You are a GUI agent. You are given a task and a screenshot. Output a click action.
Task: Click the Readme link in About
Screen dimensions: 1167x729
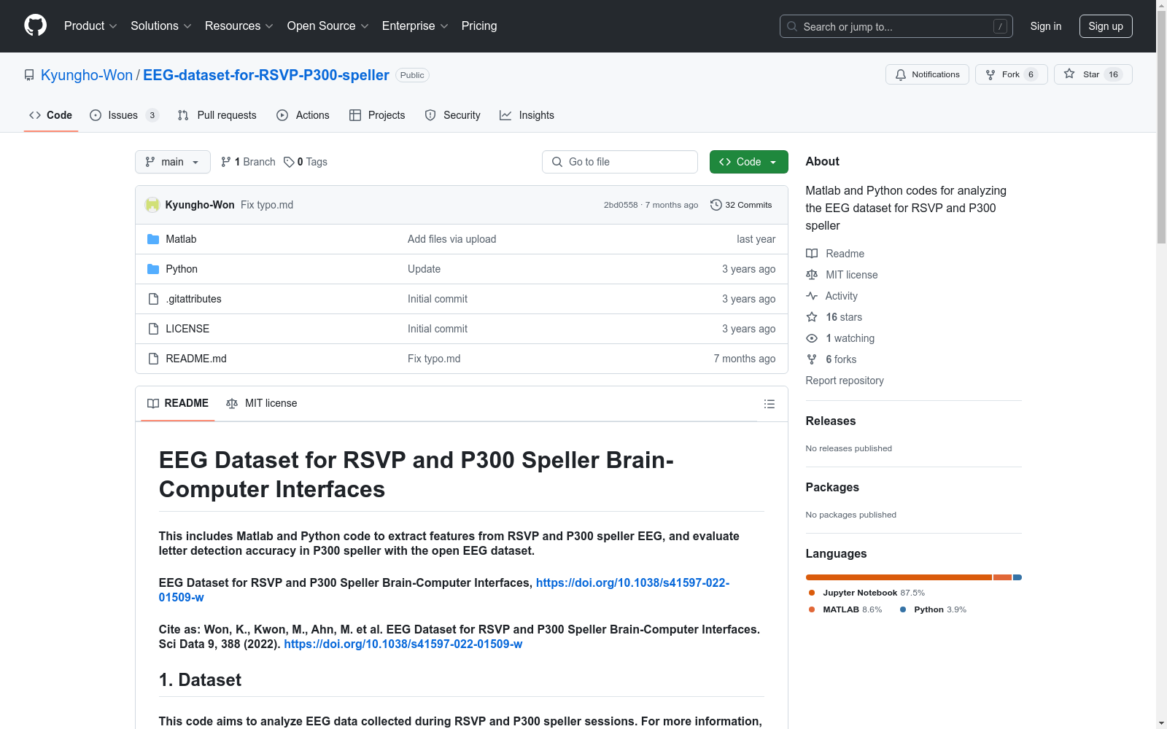pos(835,254)
